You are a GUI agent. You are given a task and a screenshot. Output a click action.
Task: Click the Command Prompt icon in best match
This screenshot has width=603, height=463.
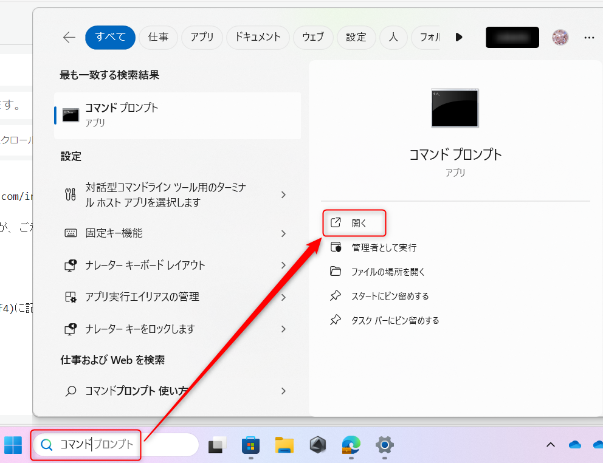pos(71,115)
